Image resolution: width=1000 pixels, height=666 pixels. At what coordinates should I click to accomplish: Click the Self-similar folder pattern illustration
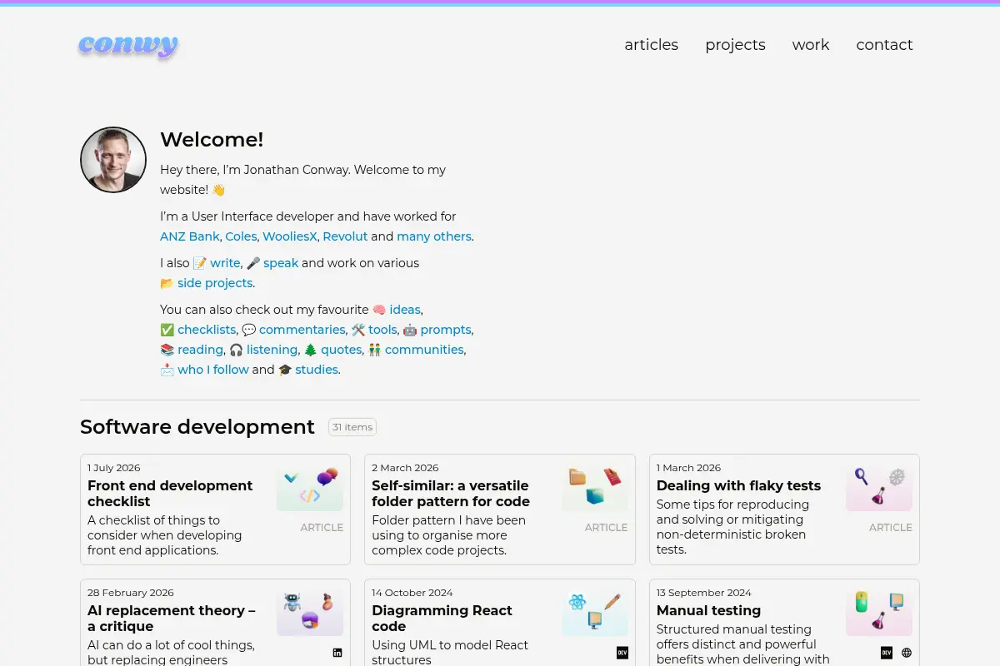click(x=595, y=489)
